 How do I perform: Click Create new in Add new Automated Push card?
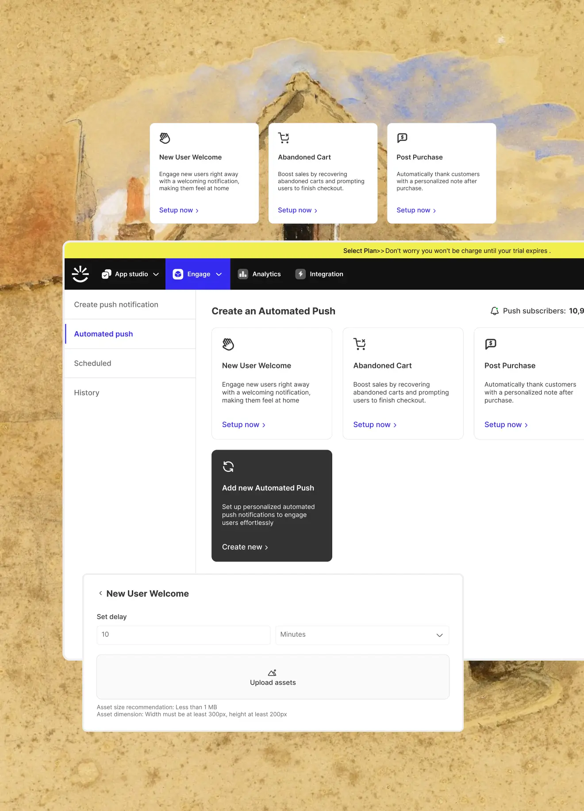point(245,547)
